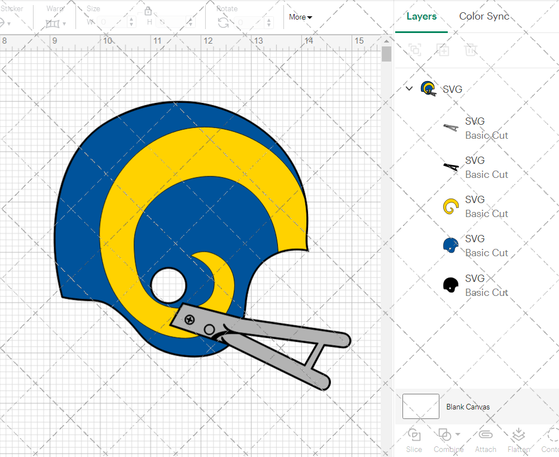Click the white ear hole on helmet
The image size is (559, 457).
[x=168, y=286]
